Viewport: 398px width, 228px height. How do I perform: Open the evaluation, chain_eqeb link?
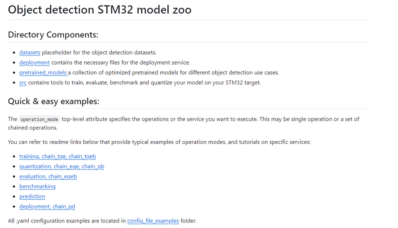(x=48, y=176)
